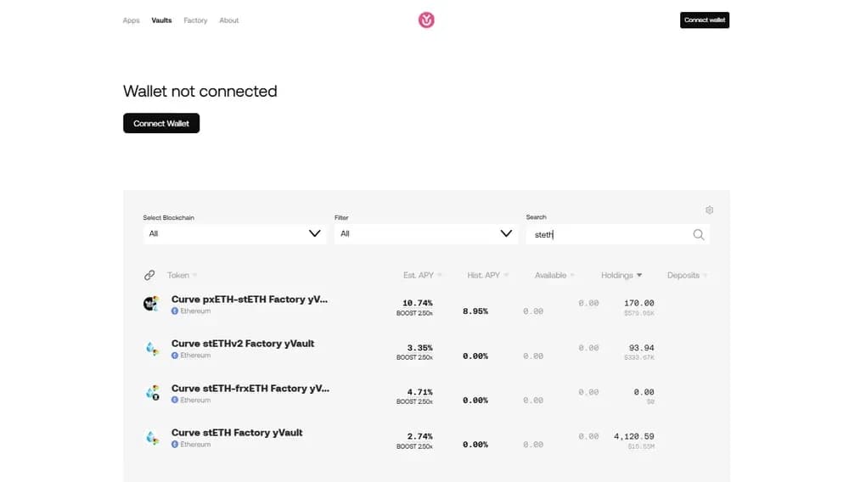Click Connect wallet in the top-right corner
Screen dimensions: 849x482
coord(704,20)
